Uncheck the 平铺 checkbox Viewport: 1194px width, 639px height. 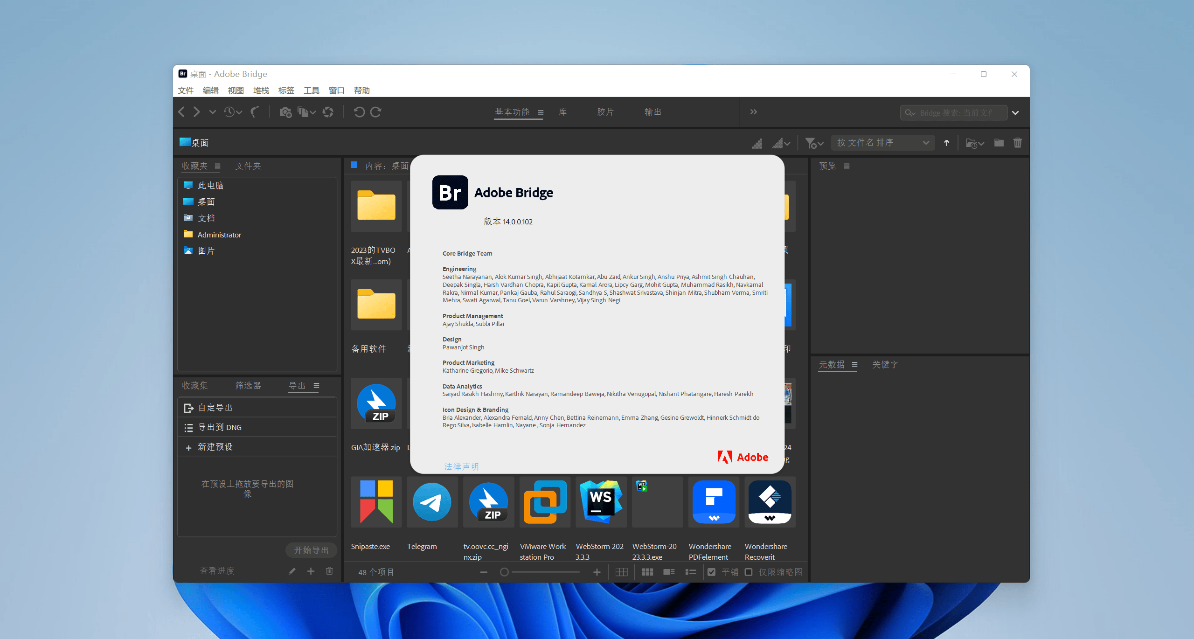click(x=712, y=572)
